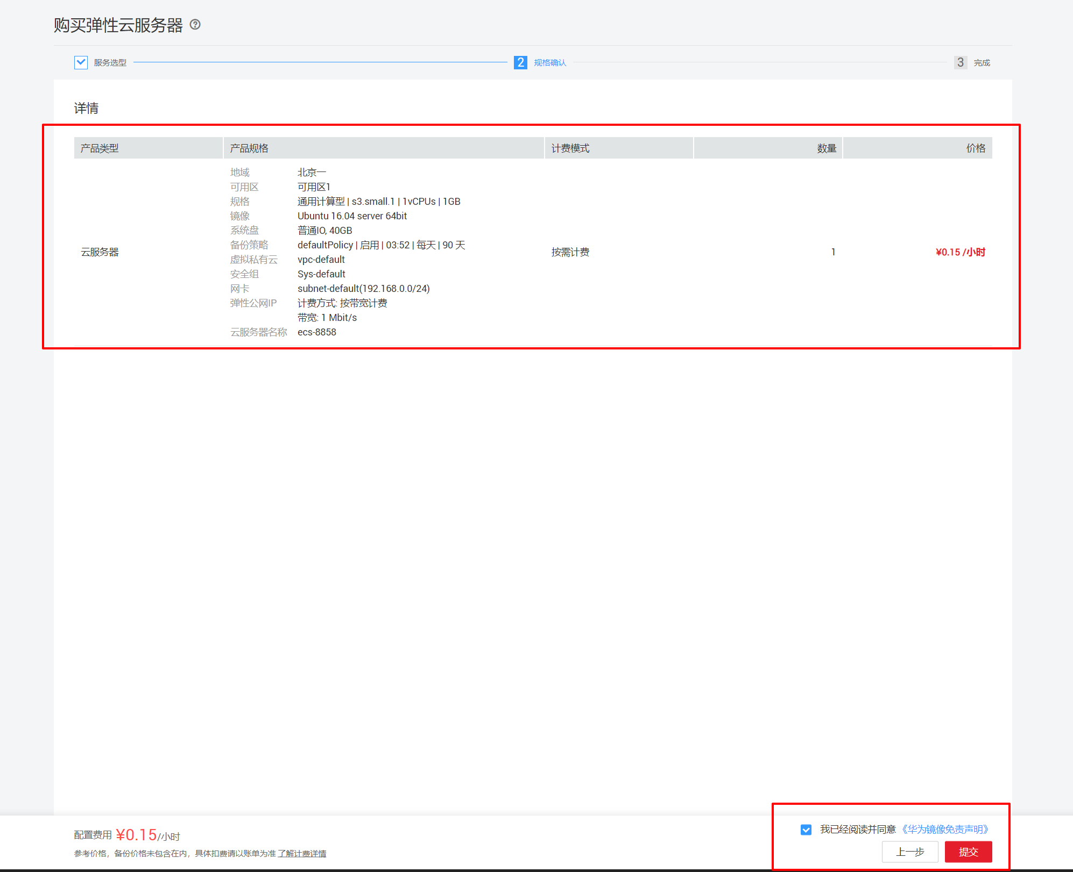1073x872 pixels.
Task: Click the step 3 number badge
Action: pos(960,62)
